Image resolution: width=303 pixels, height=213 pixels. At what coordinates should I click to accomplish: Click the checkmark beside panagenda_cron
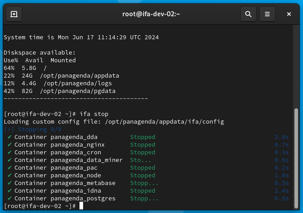tap(9, 153)
